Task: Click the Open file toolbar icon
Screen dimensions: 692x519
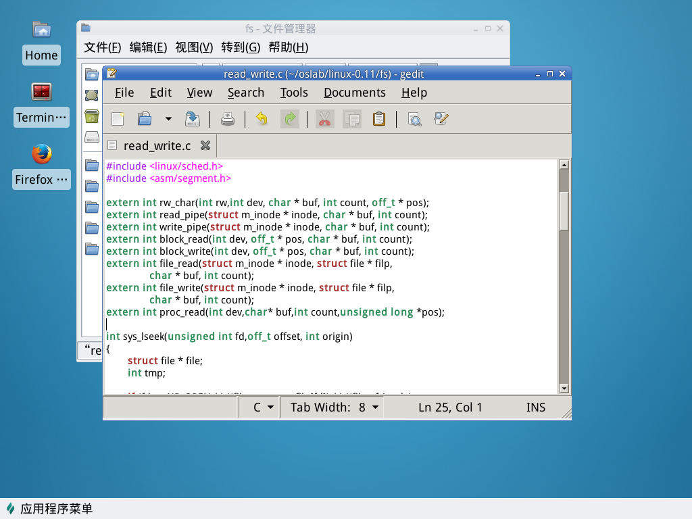Action: click(x=145, y=119)
